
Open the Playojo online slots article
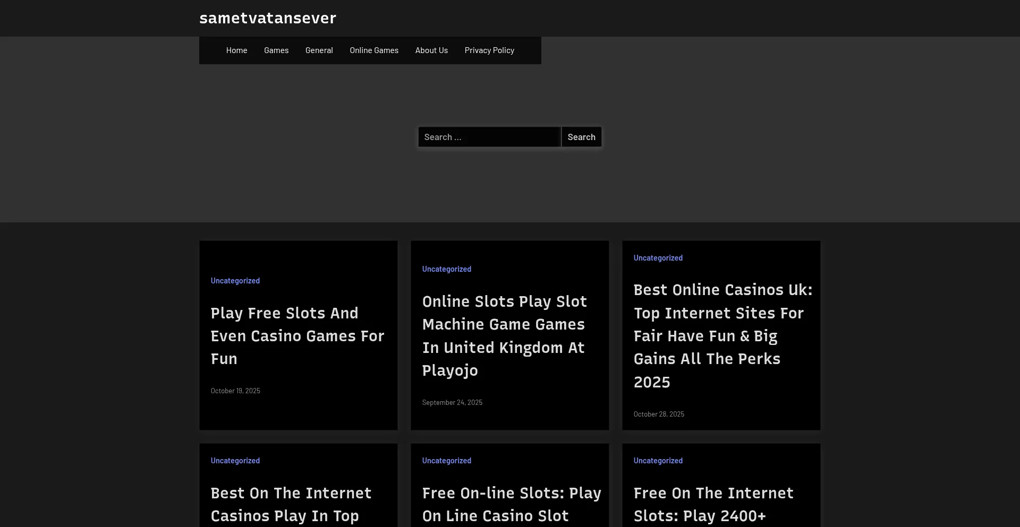(x=504, y=336)
